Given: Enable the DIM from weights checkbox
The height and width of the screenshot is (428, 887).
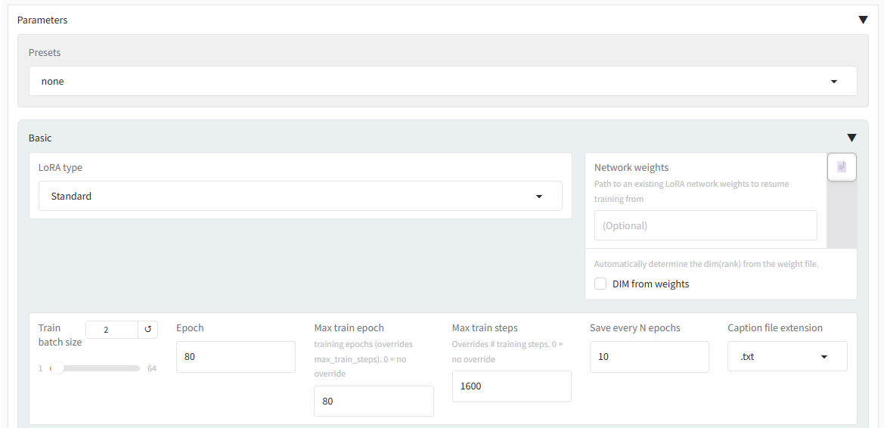Looking at the screenshot, I should (600, 284).
